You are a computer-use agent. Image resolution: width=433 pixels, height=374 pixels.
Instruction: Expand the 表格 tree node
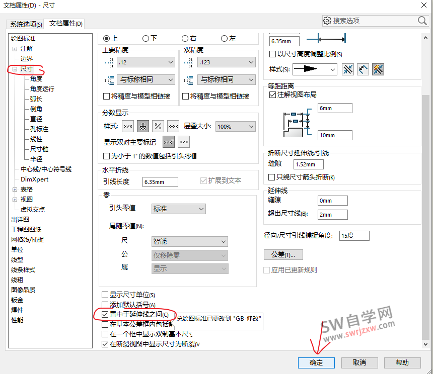tap(15, 190)
